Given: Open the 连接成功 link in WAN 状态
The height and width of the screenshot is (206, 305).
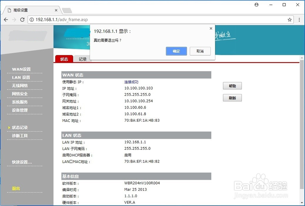Looking at the screenshot, I should [x=131, y=82].
